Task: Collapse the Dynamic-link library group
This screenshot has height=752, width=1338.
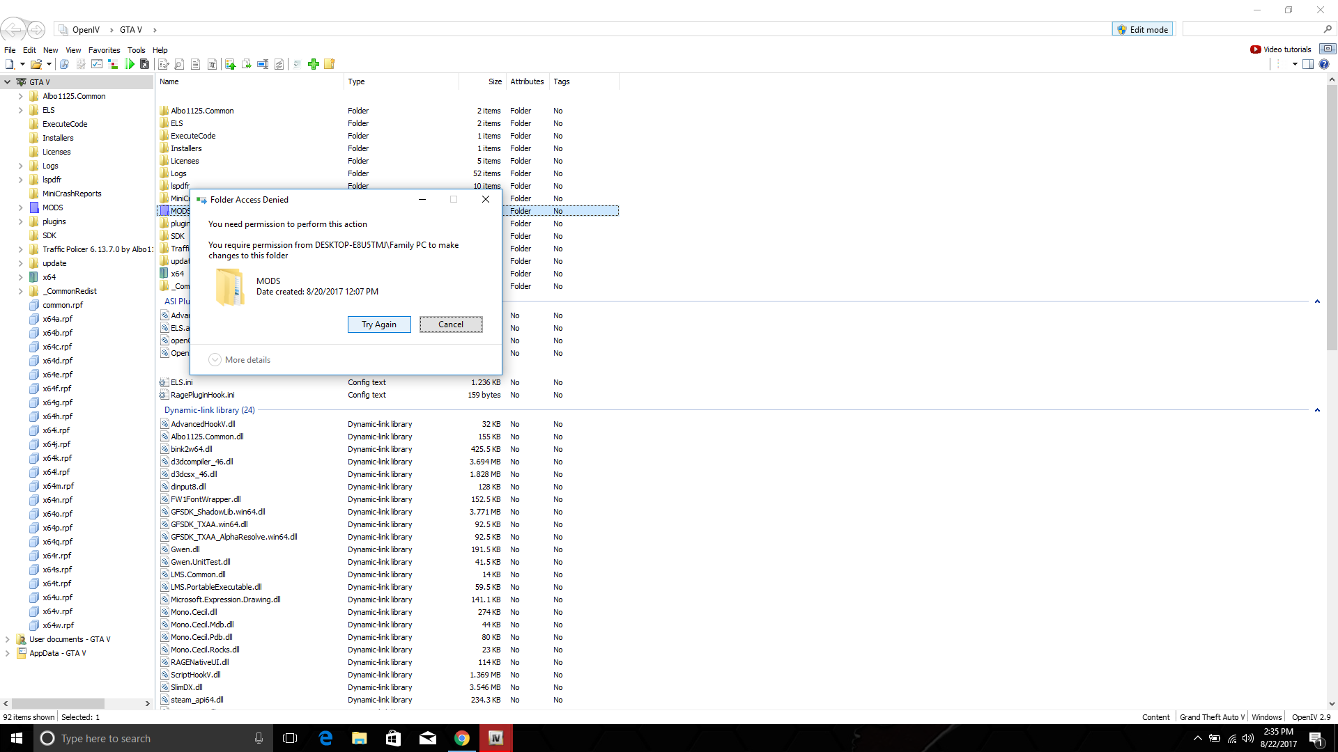Action: coord(1317,410)
